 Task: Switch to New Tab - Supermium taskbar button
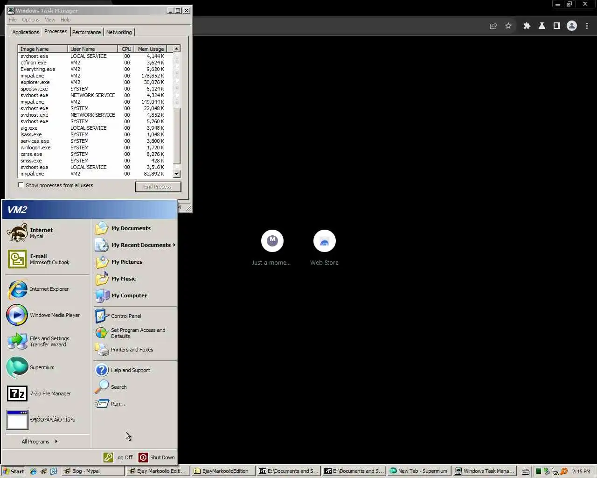click(x=419, y=471)
